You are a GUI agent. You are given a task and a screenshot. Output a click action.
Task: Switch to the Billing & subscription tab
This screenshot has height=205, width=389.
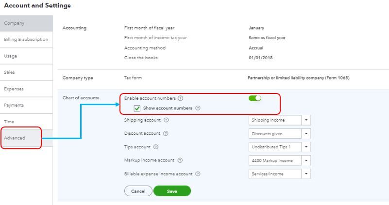click(x=26, y=39)
